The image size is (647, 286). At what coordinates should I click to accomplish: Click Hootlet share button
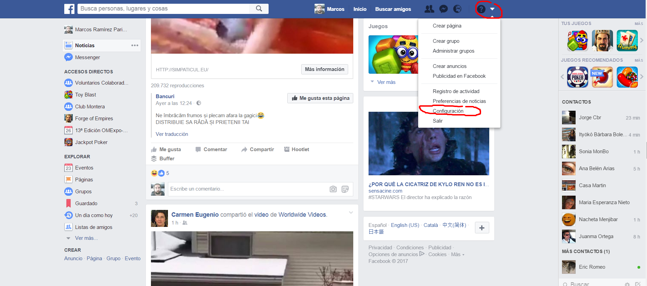click(296, 149)
